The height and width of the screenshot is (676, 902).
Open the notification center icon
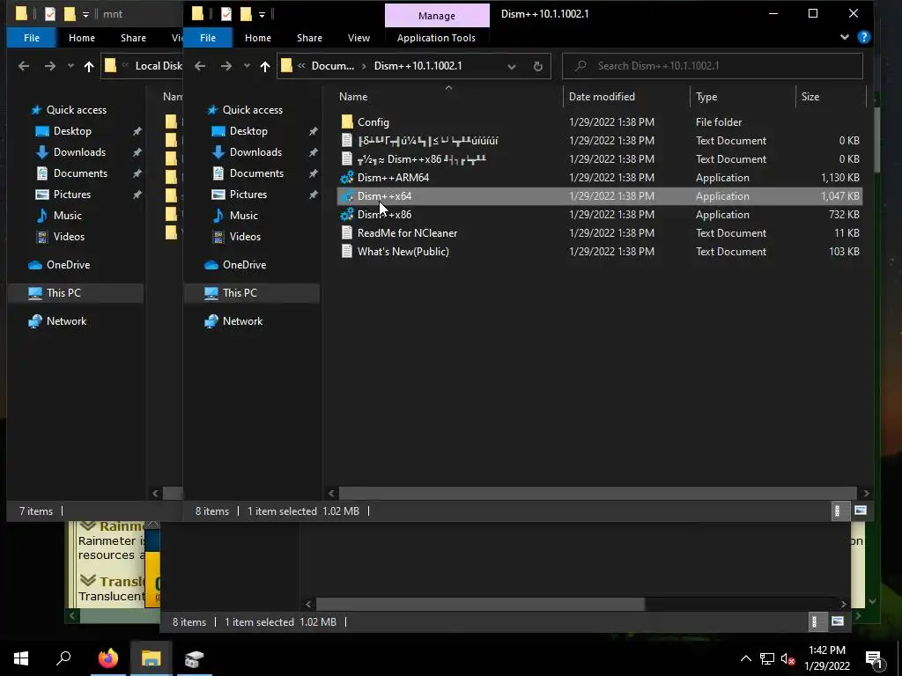875,658
